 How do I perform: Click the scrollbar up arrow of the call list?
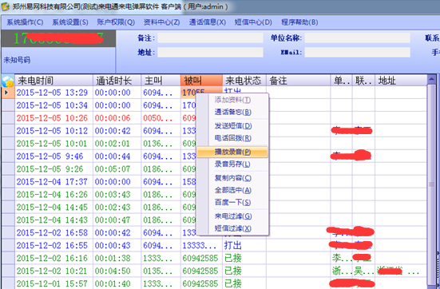[431, 80]
